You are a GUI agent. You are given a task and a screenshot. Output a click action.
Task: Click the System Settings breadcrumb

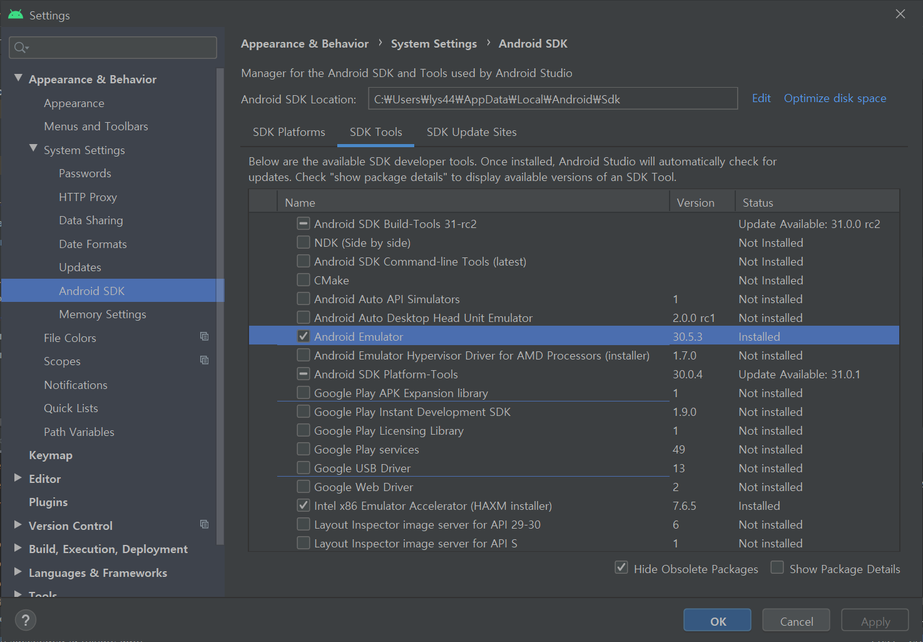(434, 44)
